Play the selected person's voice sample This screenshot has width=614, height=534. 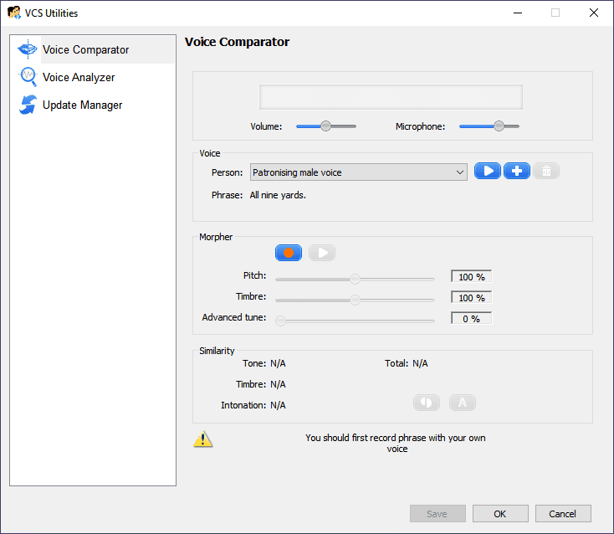[488, 172]
